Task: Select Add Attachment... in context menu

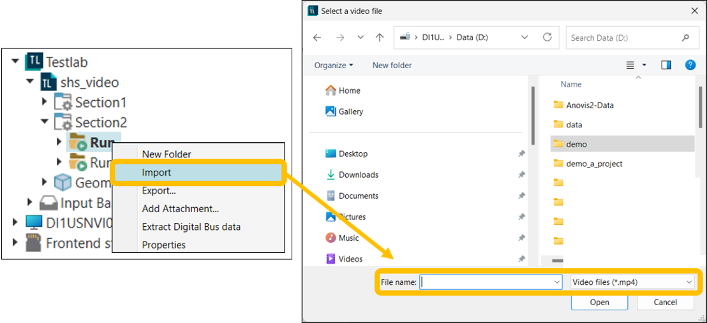Action: tap(181, 209)
